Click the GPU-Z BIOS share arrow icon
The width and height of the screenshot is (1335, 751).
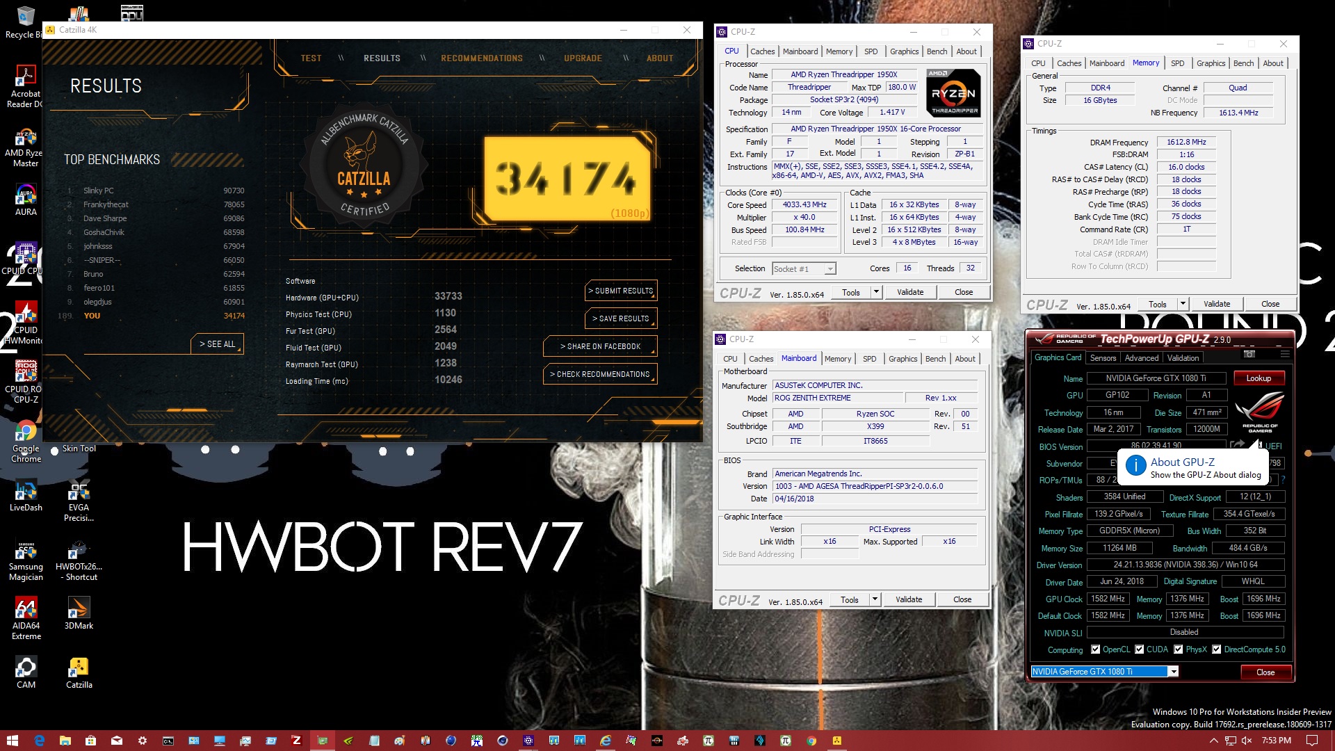coord(1237,445)
